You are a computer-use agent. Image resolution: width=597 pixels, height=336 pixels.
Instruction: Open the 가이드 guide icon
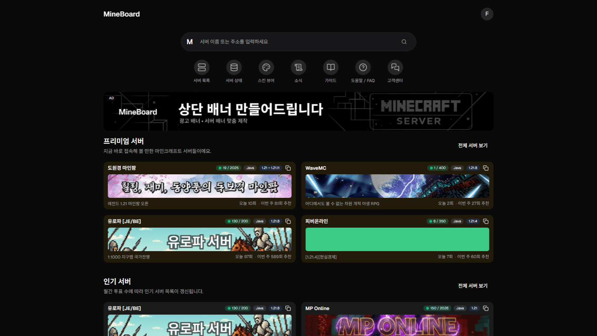click(x=331, y=68)
